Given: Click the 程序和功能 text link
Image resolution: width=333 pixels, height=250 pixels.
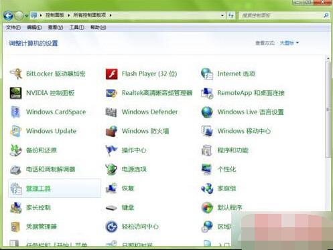Looking at the screenshot, I should pos(233,150).
